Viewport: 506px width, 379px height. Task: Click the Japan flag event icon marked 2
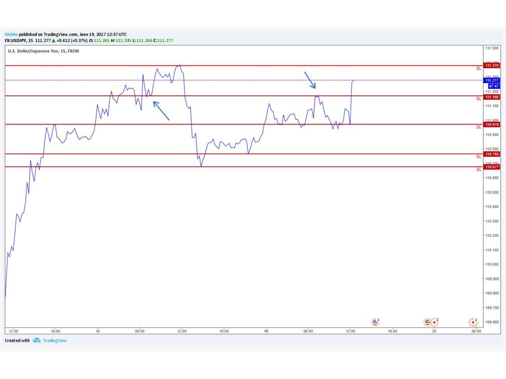tap(434, 322)
